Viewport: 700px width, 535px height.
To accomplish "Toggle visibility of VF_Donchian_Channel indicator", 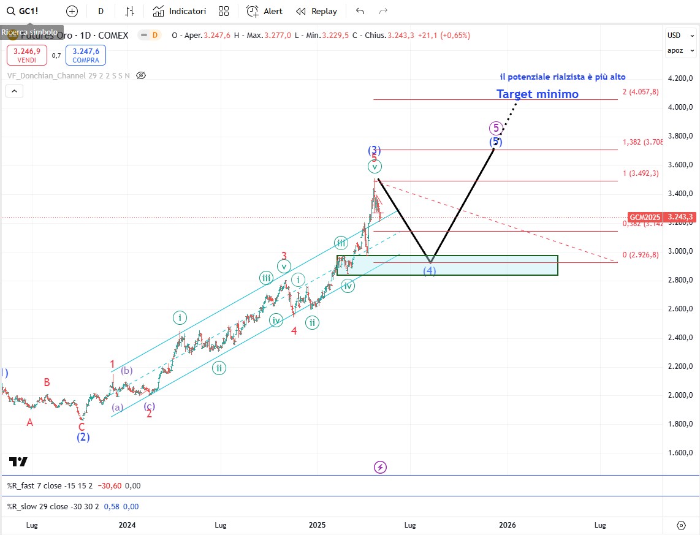I will pyautogui.click(x=141, y=75).
